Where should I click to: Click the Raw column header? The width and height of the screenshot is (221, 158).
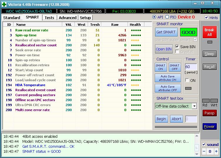(115, 25)
